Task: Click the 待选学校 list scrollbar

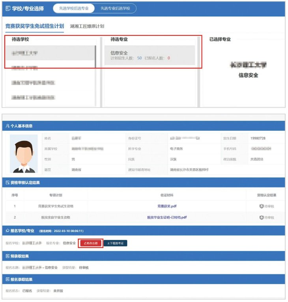Action: point(95,57)
